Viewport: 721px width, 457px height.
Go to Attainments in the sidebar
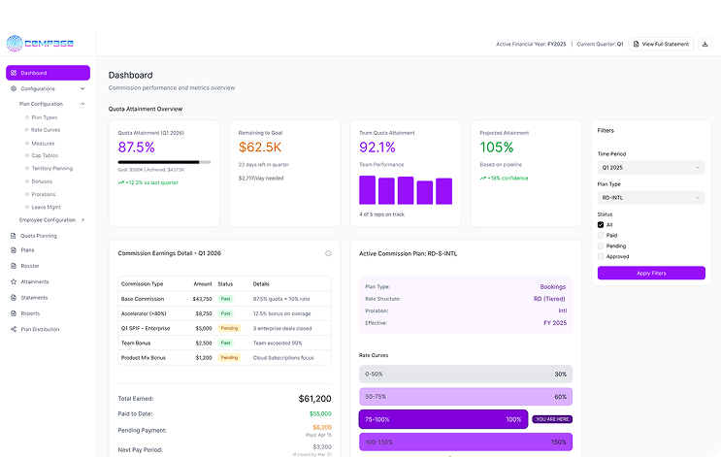tap(34, 281)
